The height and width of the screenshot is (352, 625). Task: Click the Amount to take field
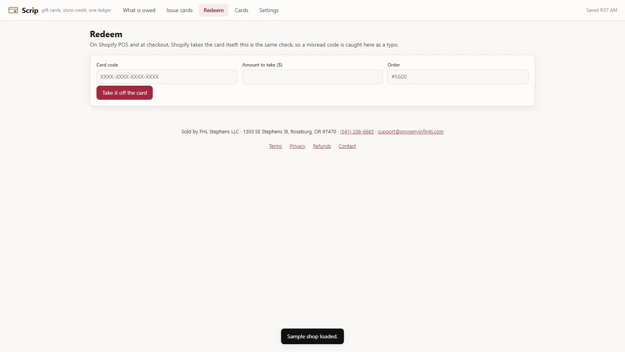point(312,77)
